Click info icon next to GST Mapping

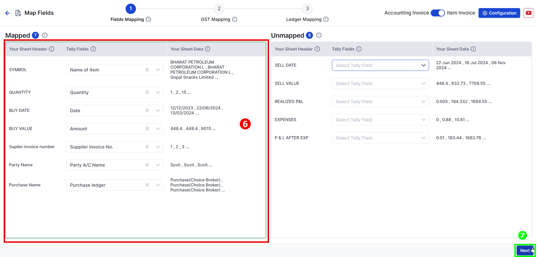click(235, 19)
